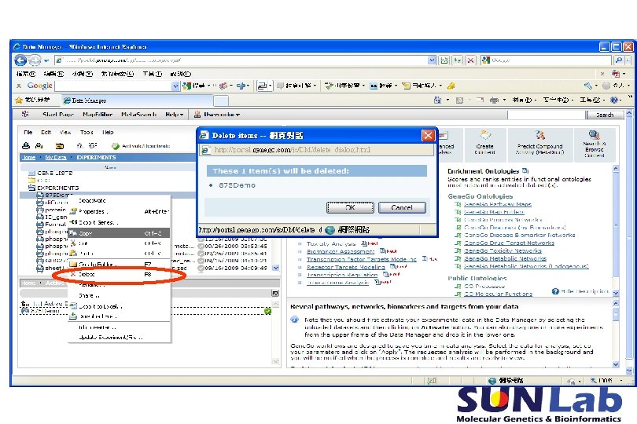Open the recent pages dropdown next to forward button
The height and width of the screenshot is (424, 637).
tap(46, 61)
